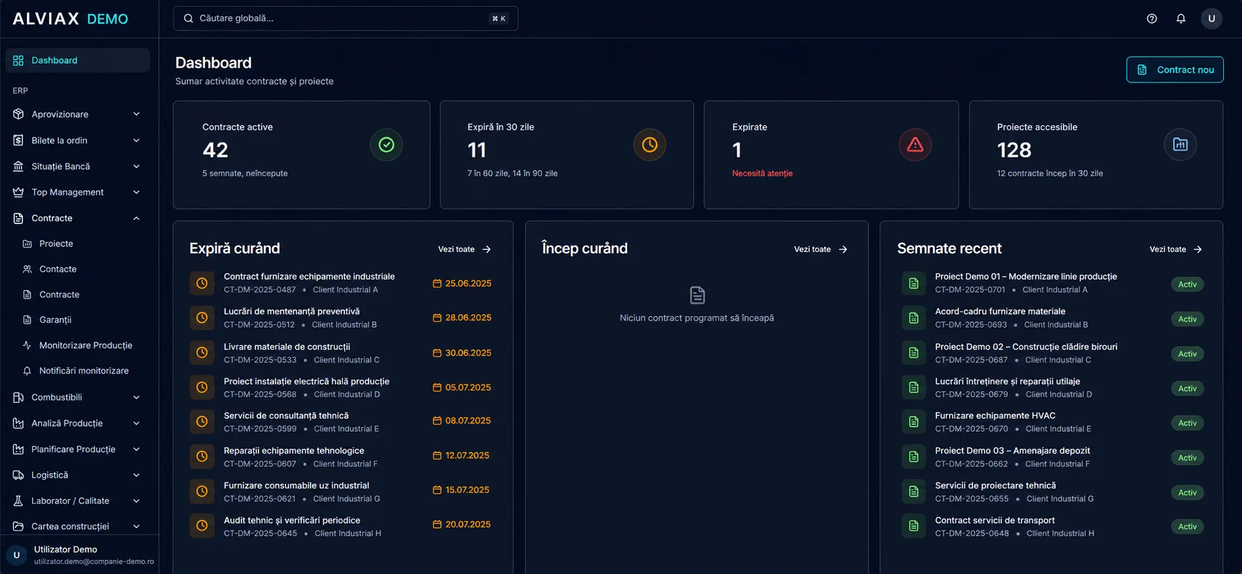The width and height of the screenshot is (1242, 574).
Task: Expand the Aprovizionare menu chevron
Action: (x=137, y=114)
